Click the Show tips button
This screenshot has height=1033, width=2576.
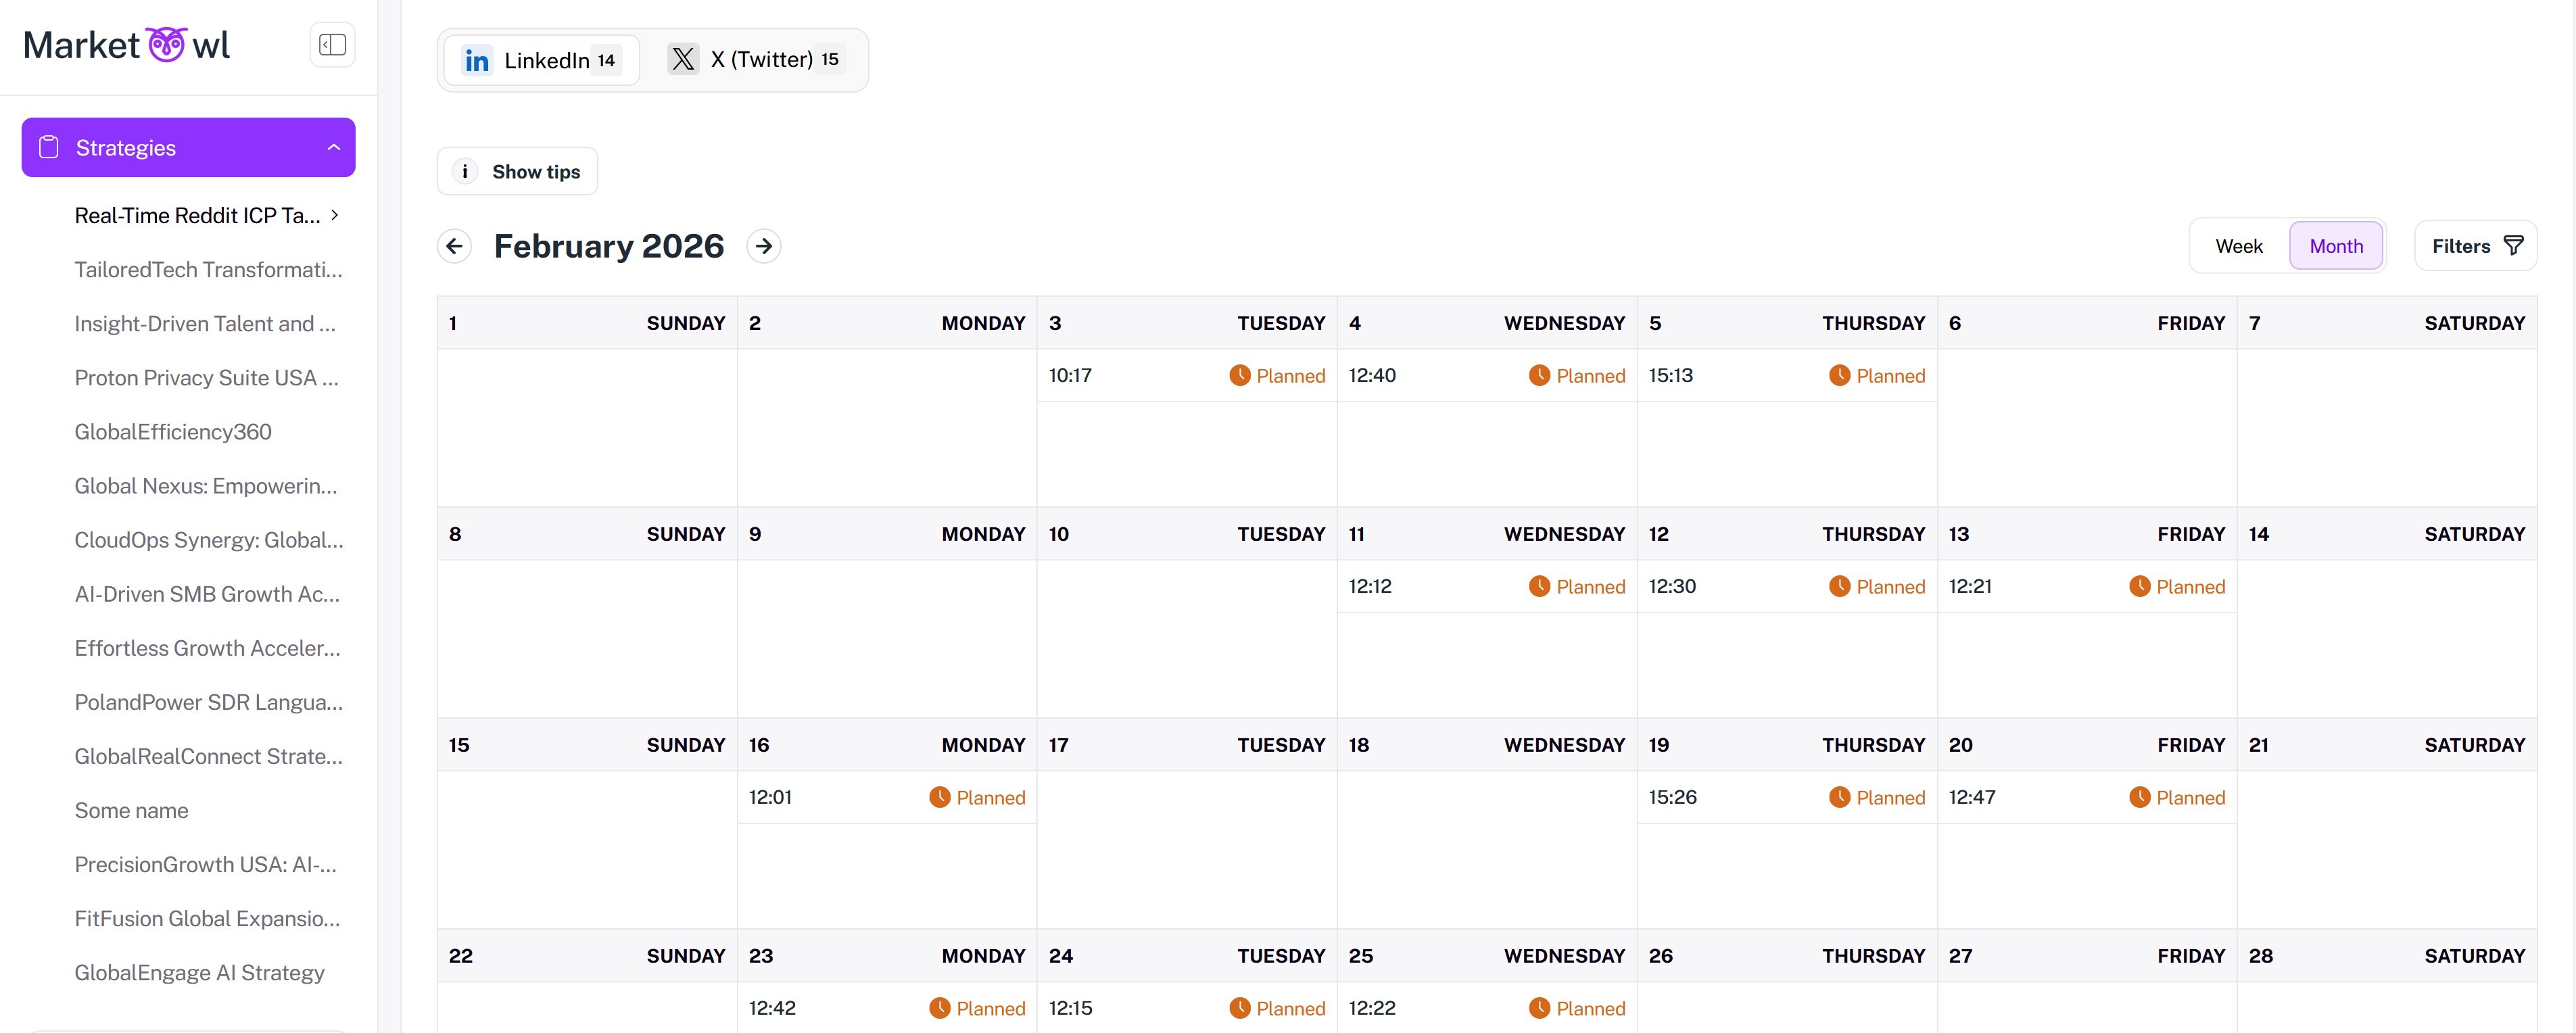tap(517, 172)
